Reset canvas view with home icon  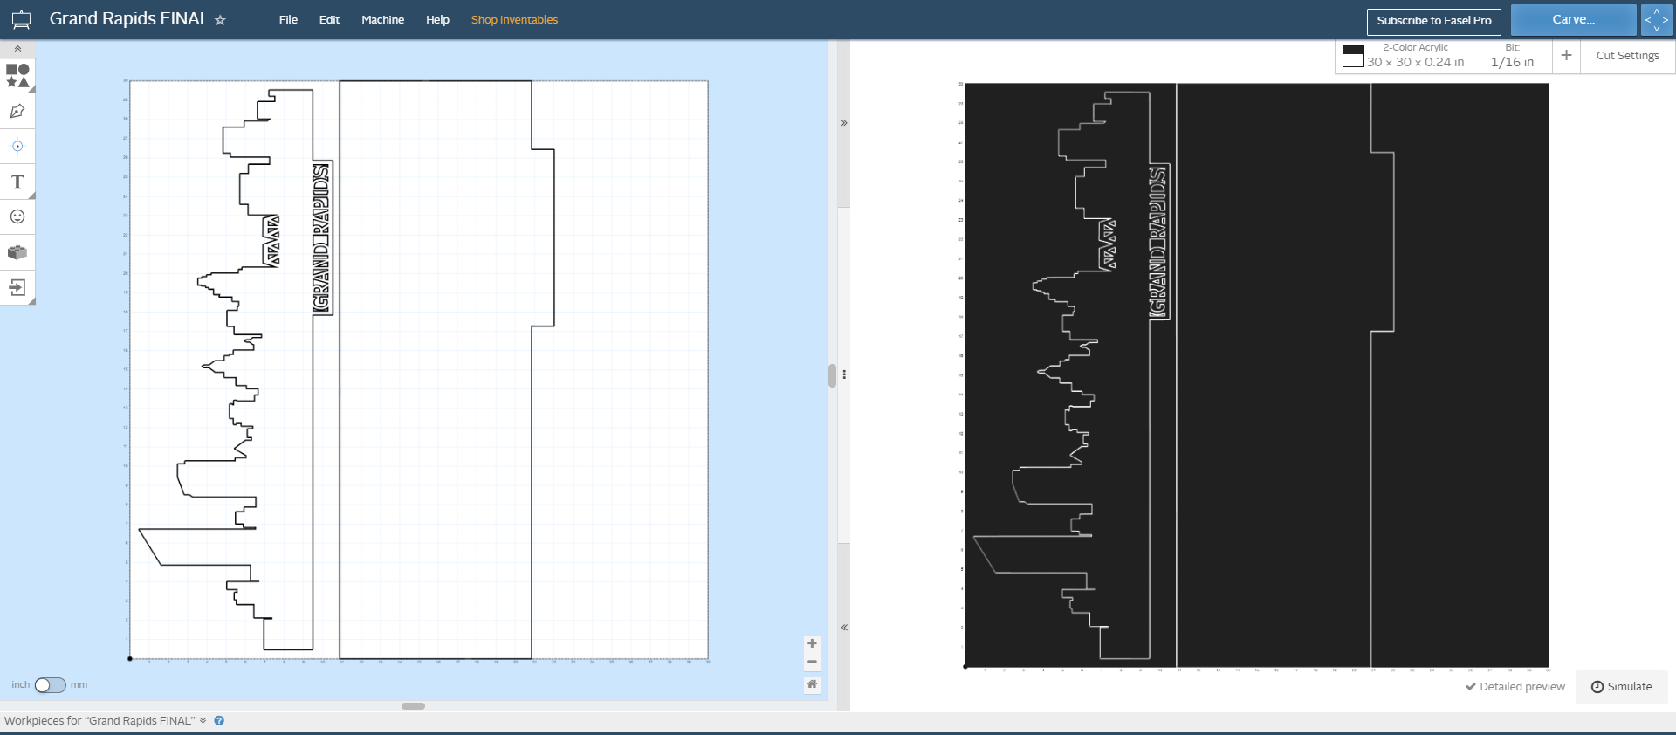point(812,684)
